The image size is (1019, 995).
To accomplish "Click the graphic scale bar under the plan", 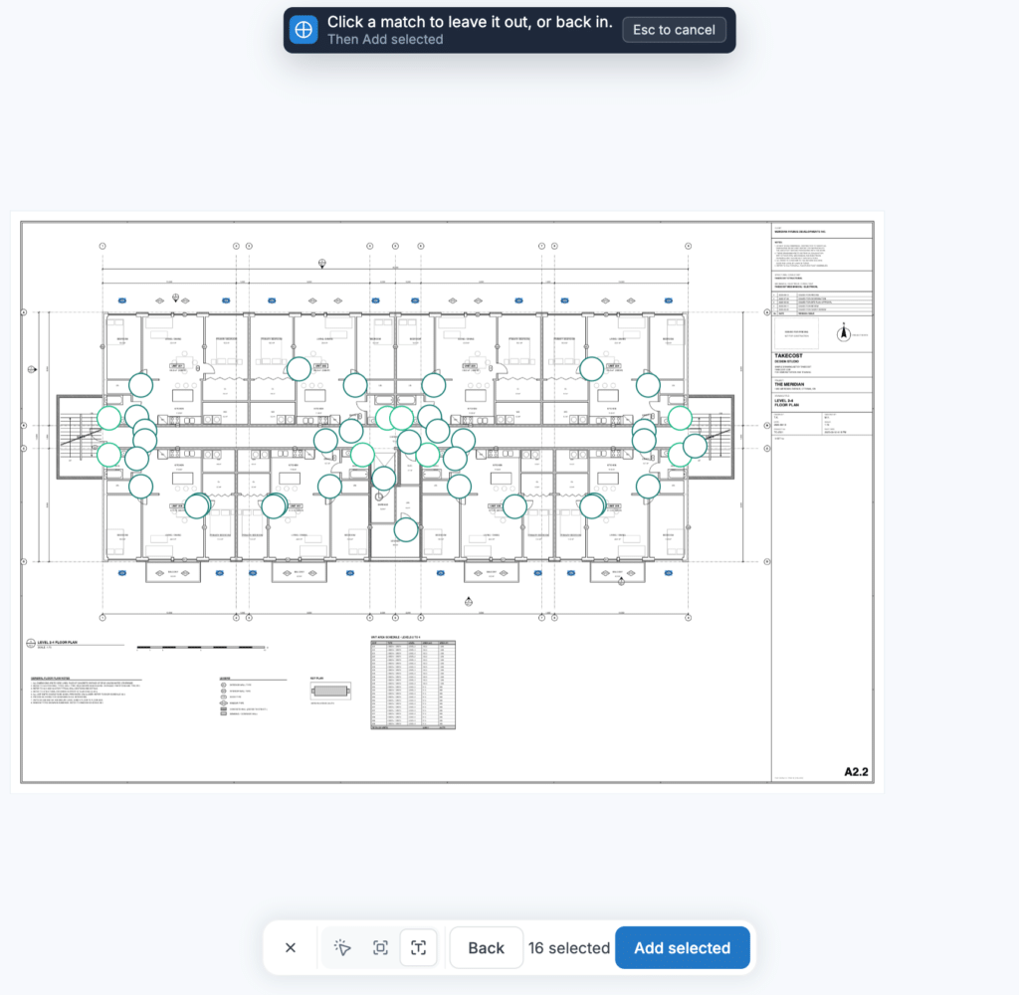I will 201,648.
